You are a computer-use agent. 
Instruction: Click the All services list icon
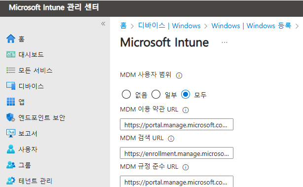click(x=11, y=71)
